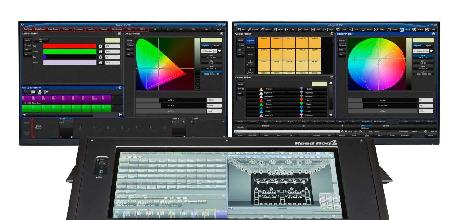Toggle the Green channel lock
The image size is (455, 220).
click(101, 52)
